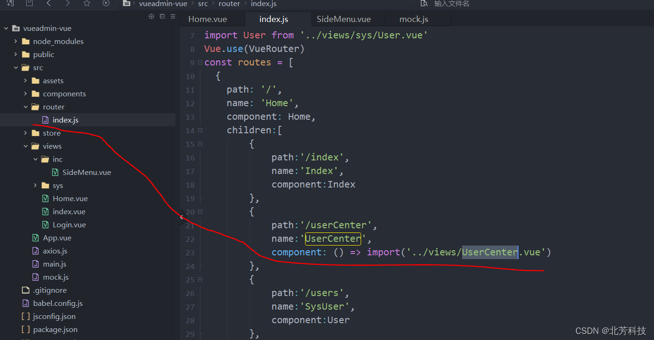654x340 pixels.
Task: Click the public folder label in tree
Action: click(43, 54)
